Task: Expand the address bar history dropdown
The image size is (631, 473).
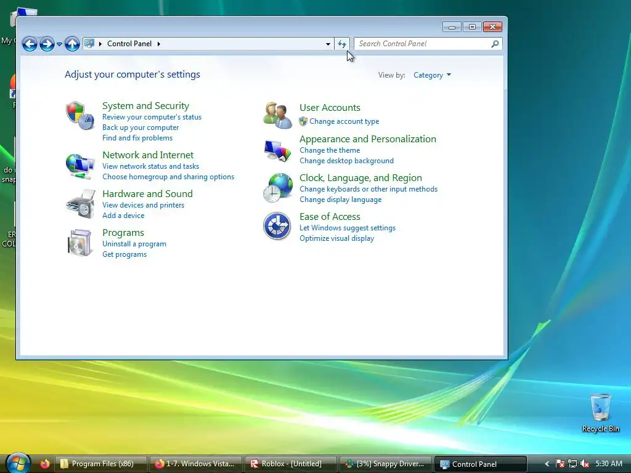Action: [x=328, y=44]
